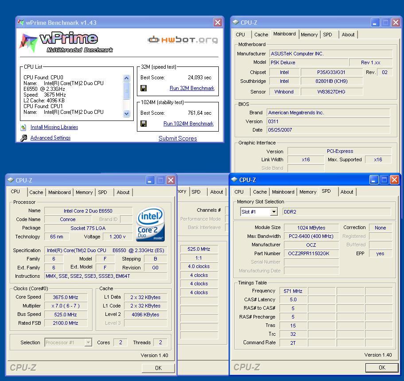Viewport: 404px width, 381px height.
Task: Click the HWBot.org logo in wPrime
Action: point(183,40)
